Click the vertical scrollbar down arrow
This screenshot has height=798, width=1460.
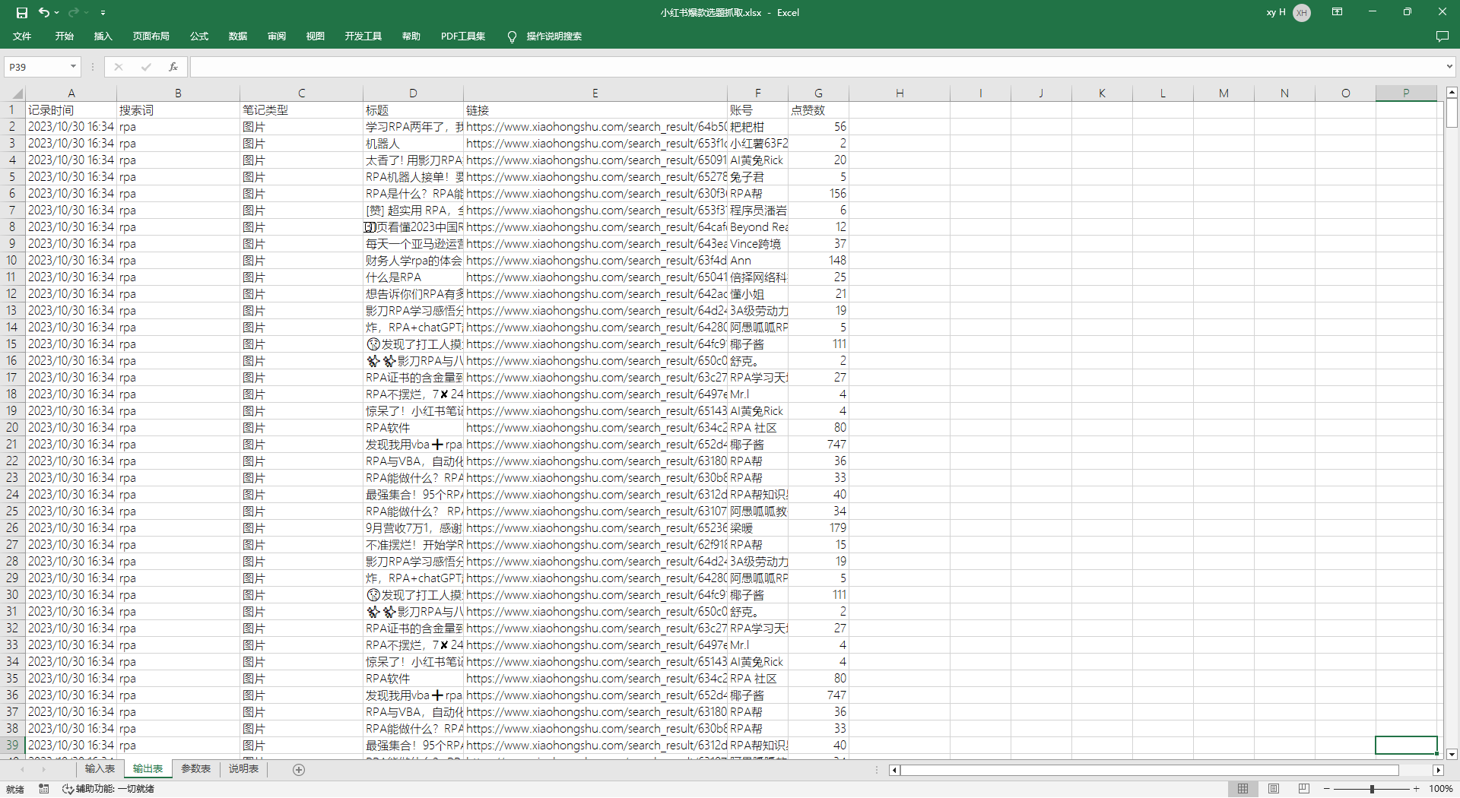point(1452,755)
